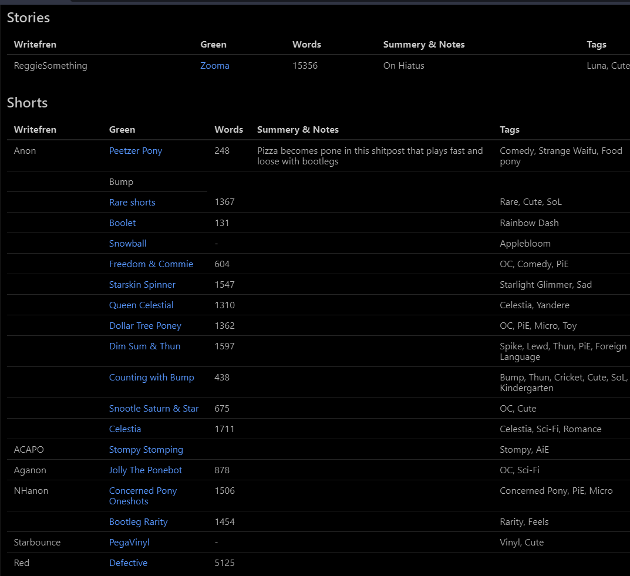Click the 5125 word count
Viewport: 630px width, 576px height.
(225, 562)
